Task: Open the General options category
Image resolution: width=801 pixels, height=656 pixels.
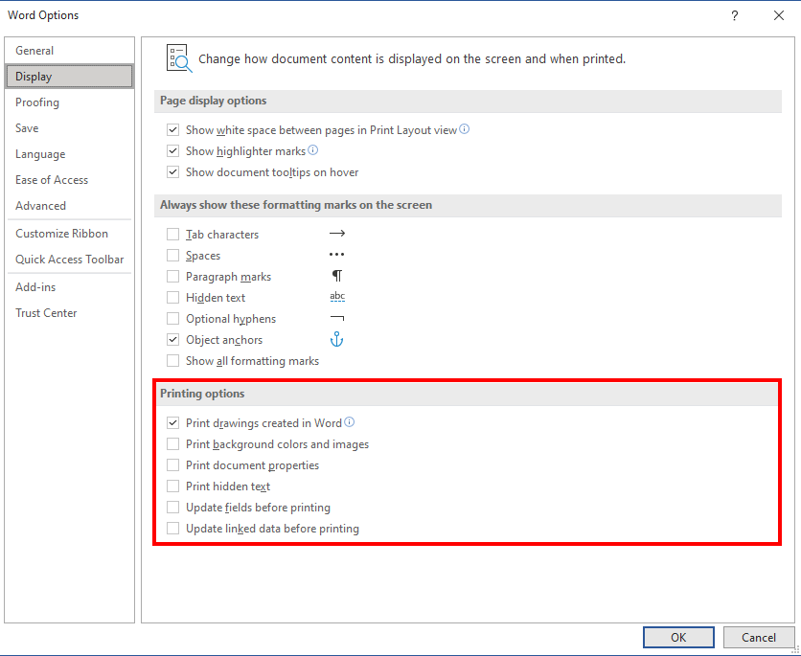Action: click(70, 51)
